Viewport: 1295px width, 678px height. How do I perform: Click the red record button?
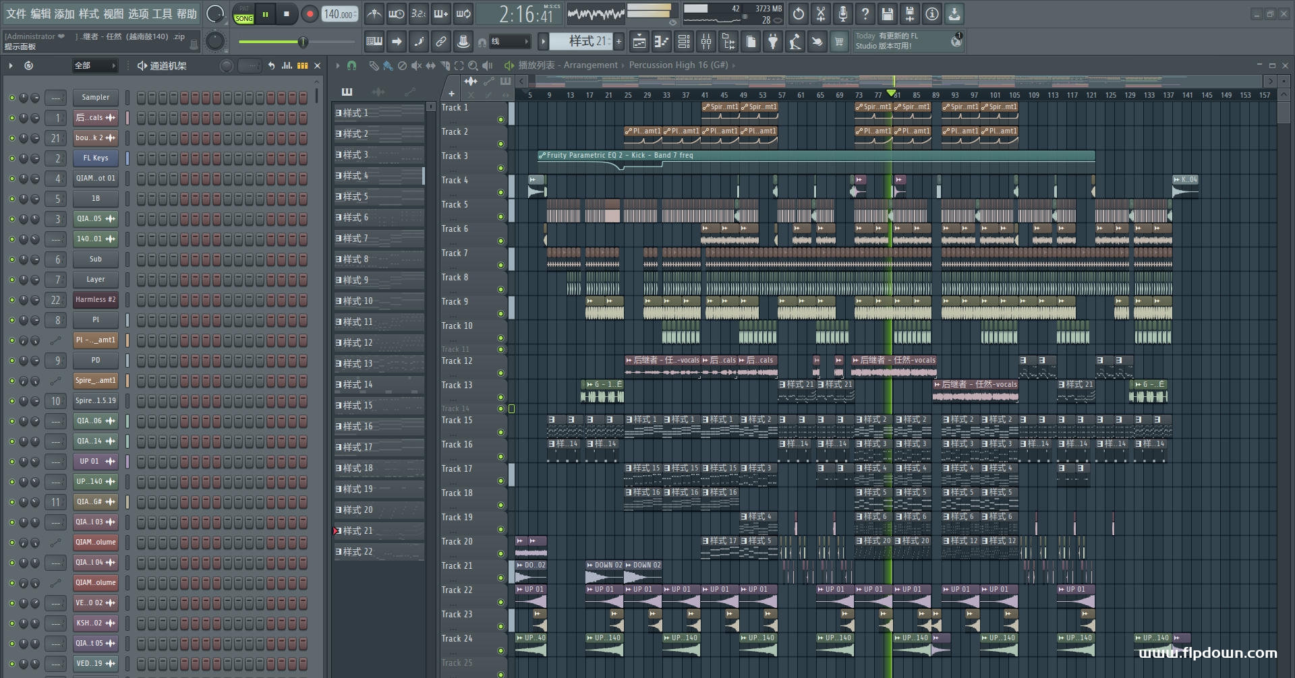[310, 13]
